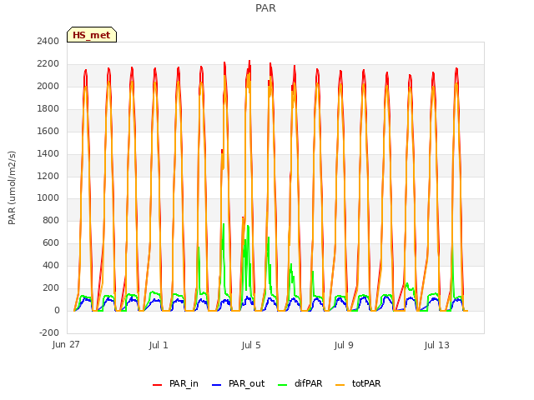The width and height of the screenshot is (534, 400).
Task: Click the HS_met annotation label
Action: point(92,35)
